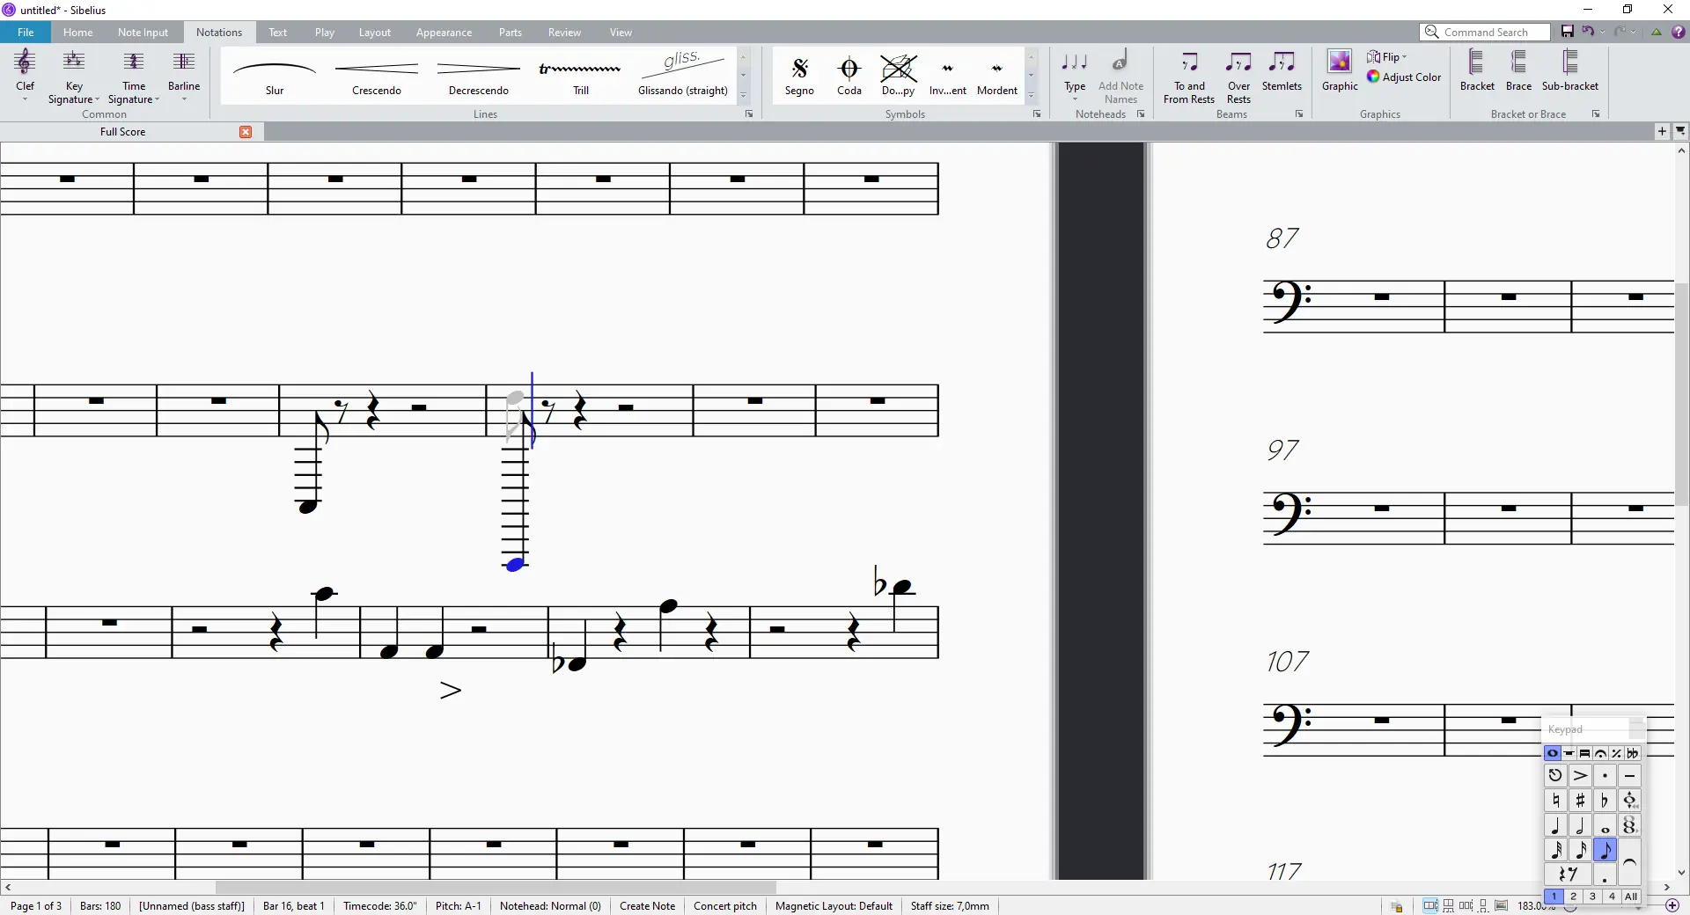
Task: Undo the last action
Action: pos(1588,32)
